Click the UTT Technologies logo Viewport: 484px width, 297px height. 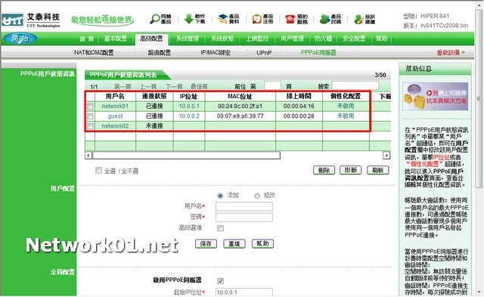tap(30, 20)
